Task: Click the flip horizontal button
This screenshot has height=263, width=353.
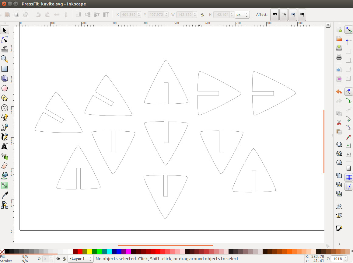Action: 57,15
